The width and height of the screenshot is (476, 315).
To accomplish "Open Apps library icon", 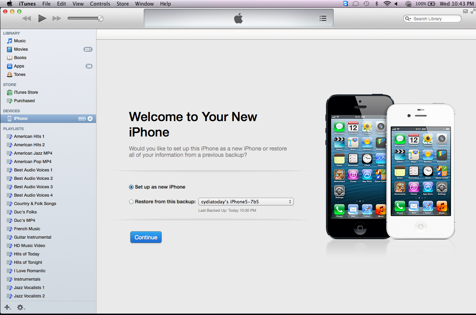I will coord(9,66).
